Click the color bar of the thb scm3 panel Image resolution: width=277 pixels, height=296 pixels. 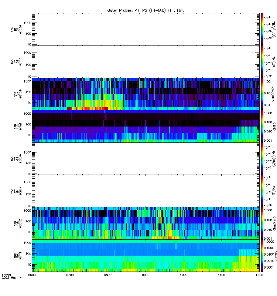tap(262, 61)
